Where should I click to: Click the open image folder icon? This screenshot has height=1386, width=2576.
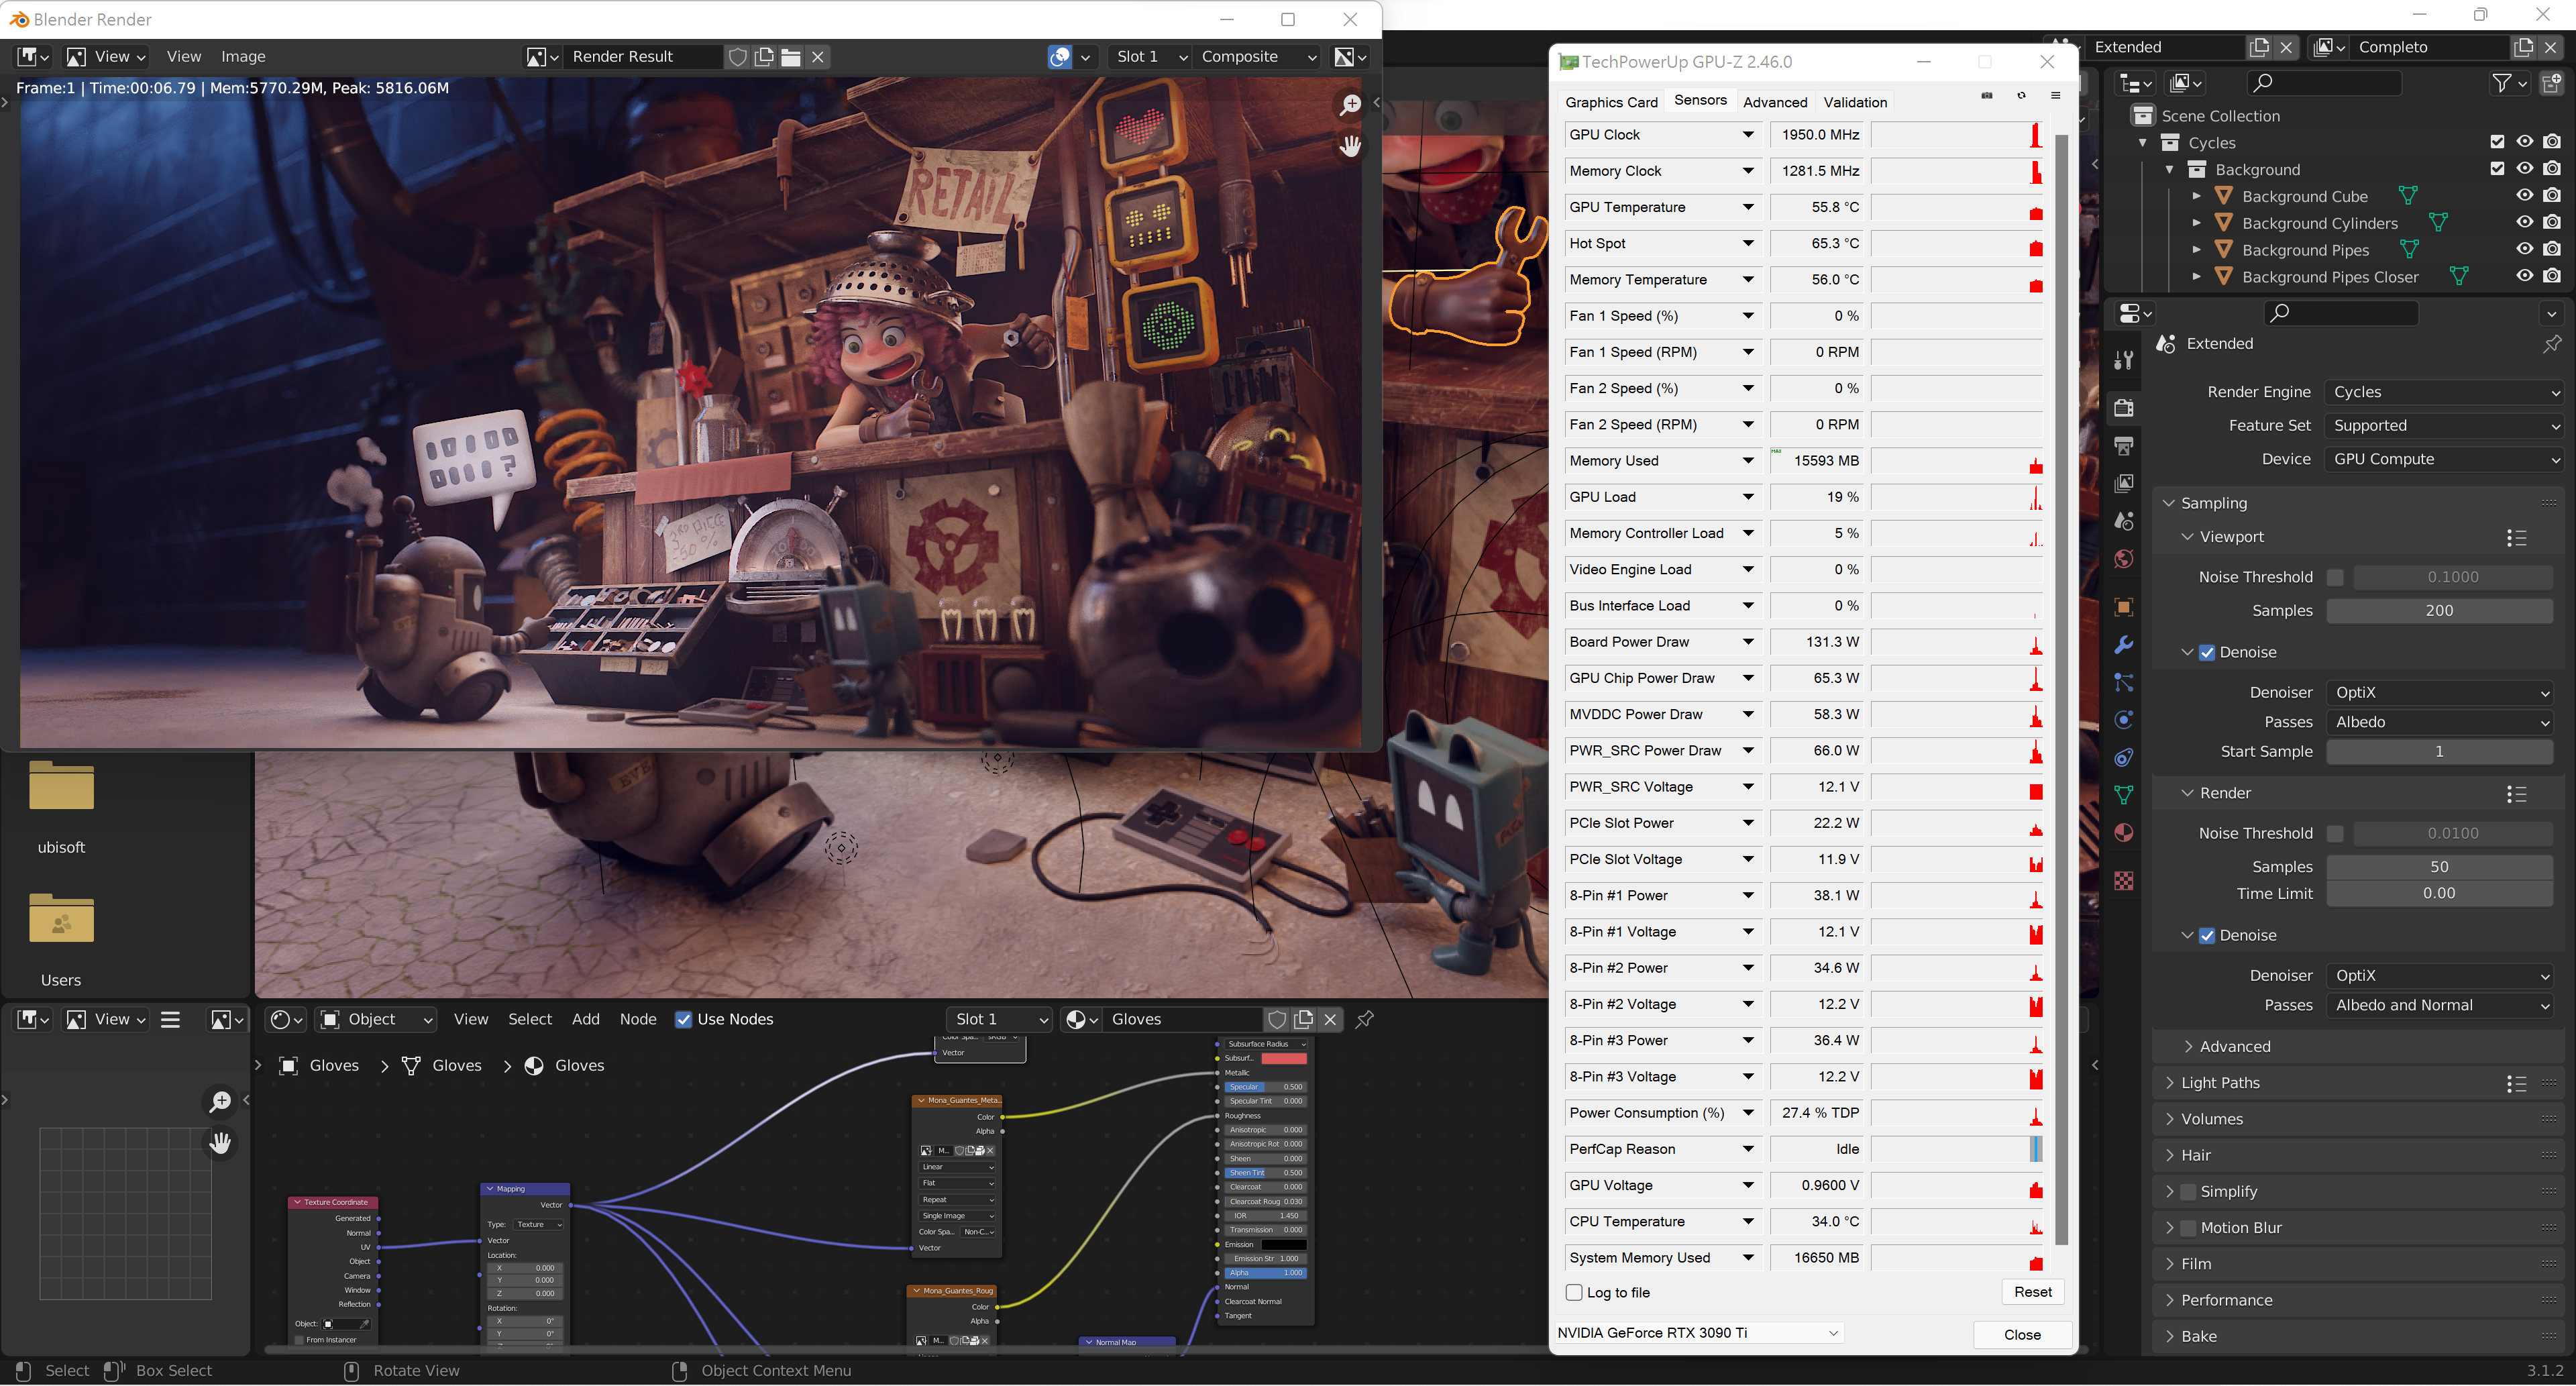790,57
